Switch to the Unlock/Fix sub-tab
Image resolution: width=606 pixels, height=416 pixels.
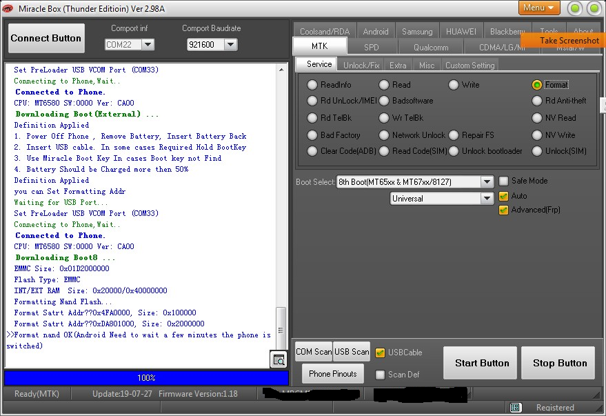(x=361, y=65)
